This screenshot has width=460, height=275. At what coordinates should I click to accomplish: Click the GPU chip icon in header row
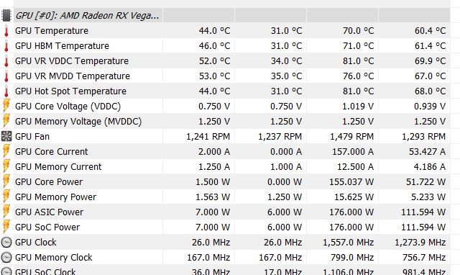pyautogui.click(x=6, y=15)
